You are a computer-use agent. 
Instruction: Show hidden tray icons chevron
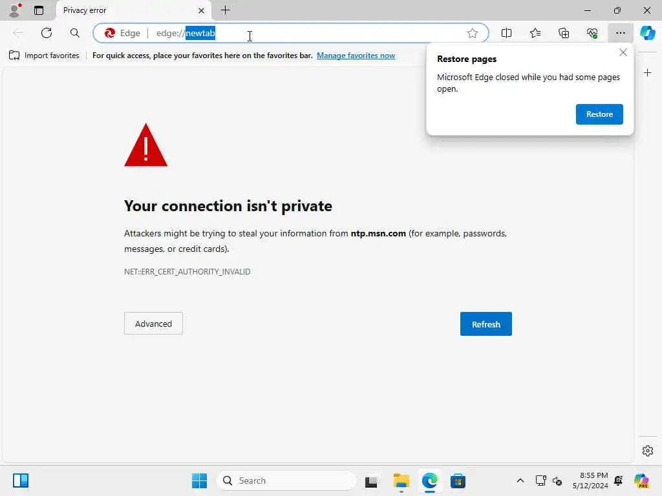pos(520,480)
